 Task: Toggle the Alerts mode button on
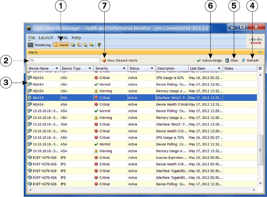(61, 45)
